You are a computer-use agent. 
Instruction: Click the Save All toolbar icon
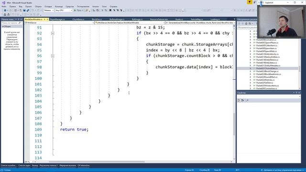click(28, 11)
